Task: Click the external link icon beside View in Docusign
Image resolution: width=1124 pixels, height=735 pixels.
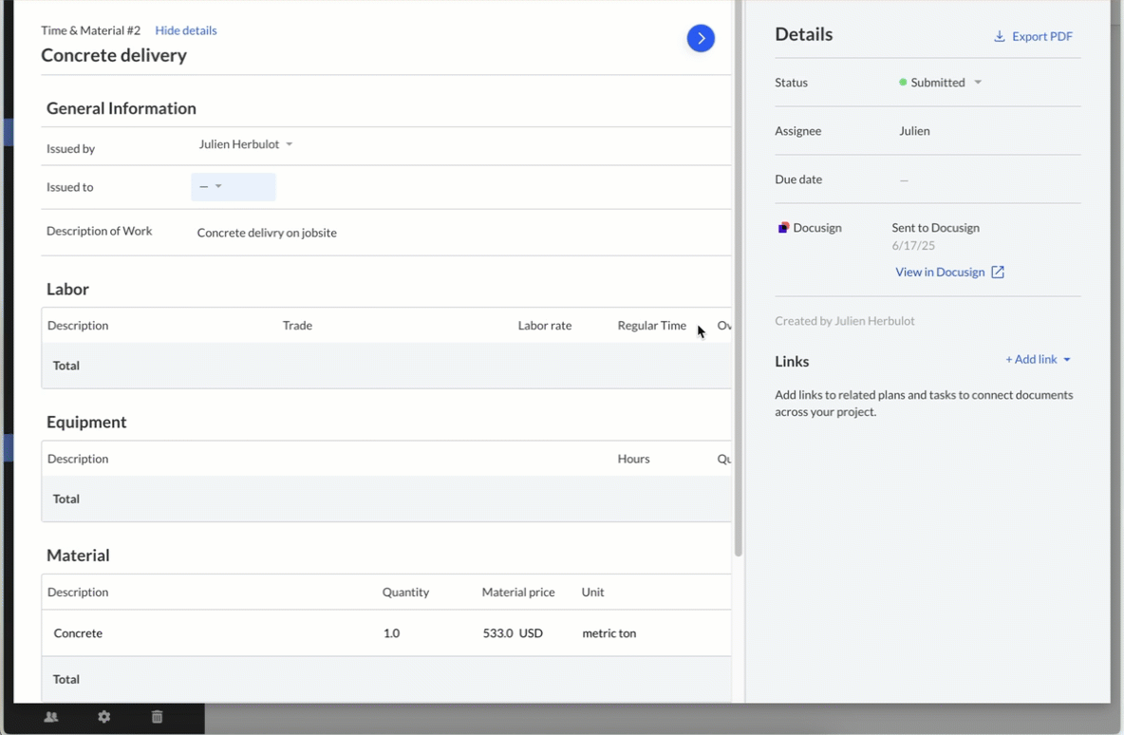Action: (998, 273)
